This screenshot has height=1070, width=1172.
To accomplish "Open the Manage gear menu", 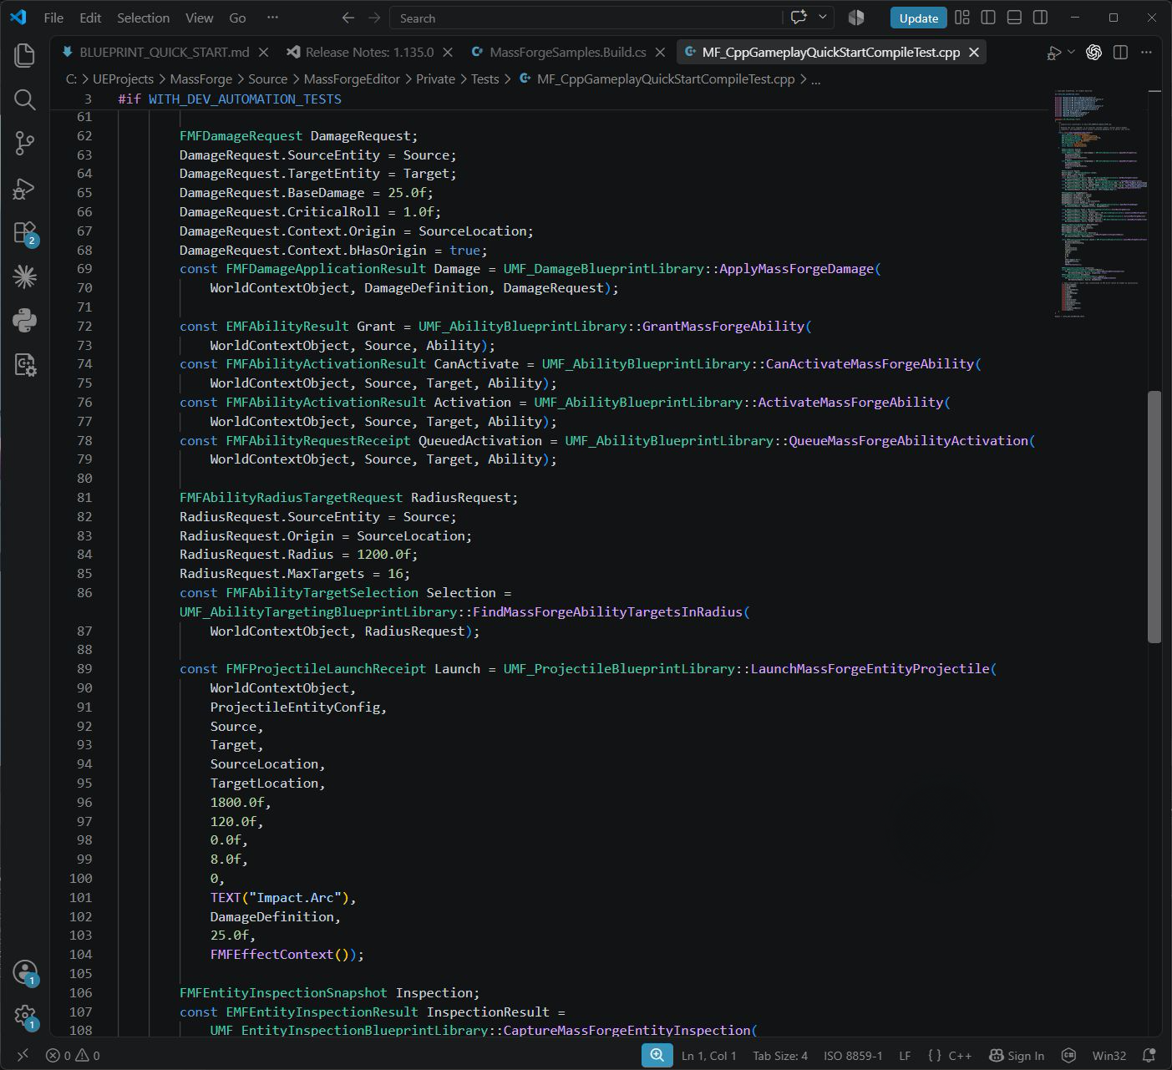I will (x=25, y=1017).
